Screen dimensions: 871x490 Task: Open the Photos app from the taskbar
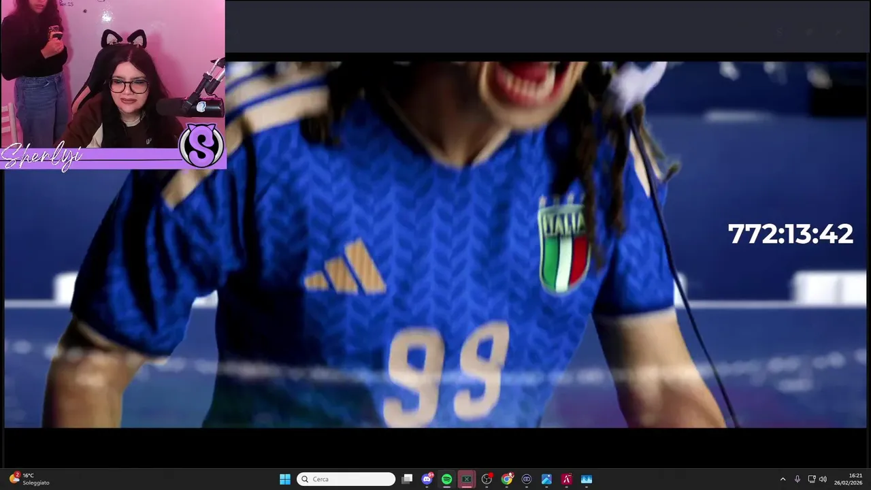pos(546,479)
